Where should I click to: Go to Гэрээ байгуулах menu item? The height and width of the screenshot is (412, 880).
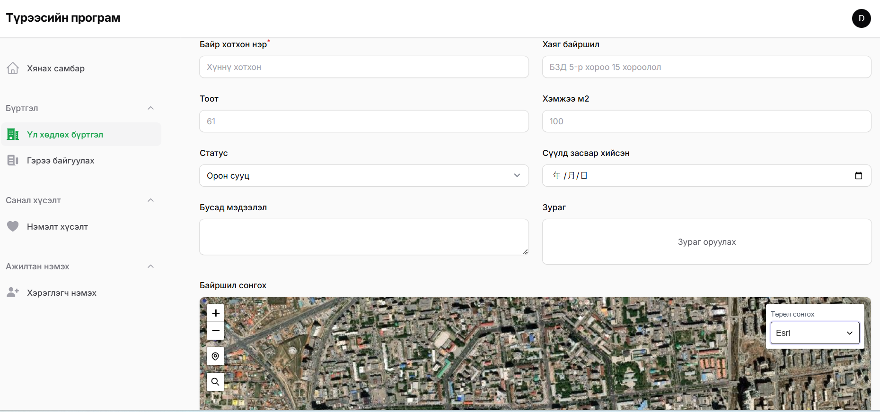[x=61, y=161]
